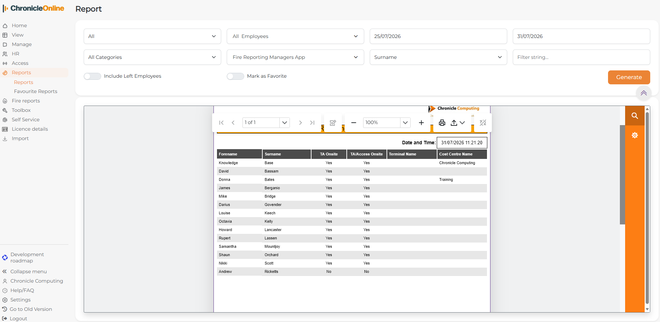660x322 pixels.
Task: Zoom in with the plus icon
Action: coord(421,123)
